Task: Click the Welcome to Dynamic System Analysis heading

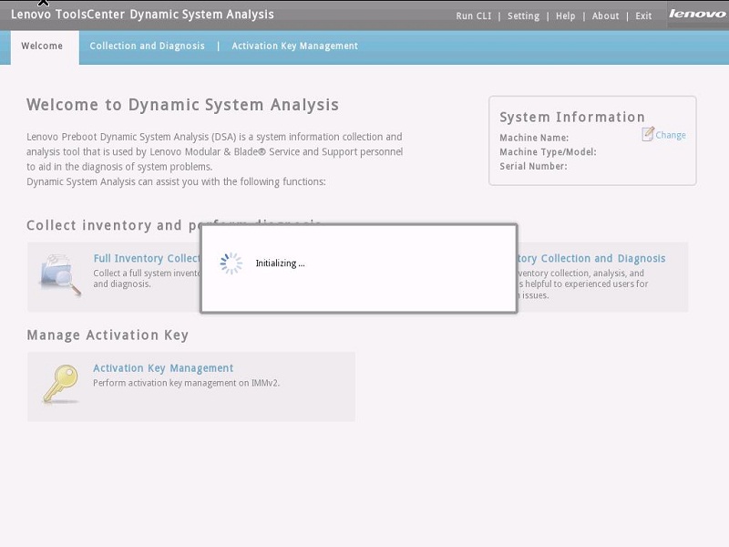Action: click(x=182, y=105)
